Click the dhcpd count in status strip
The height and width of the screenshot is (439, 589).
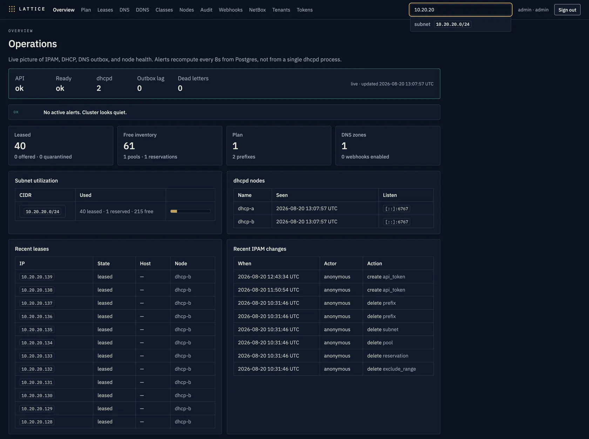[x=99, y=88]
